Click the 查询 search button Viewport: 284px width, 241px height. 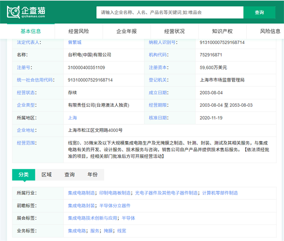point(259,12)
